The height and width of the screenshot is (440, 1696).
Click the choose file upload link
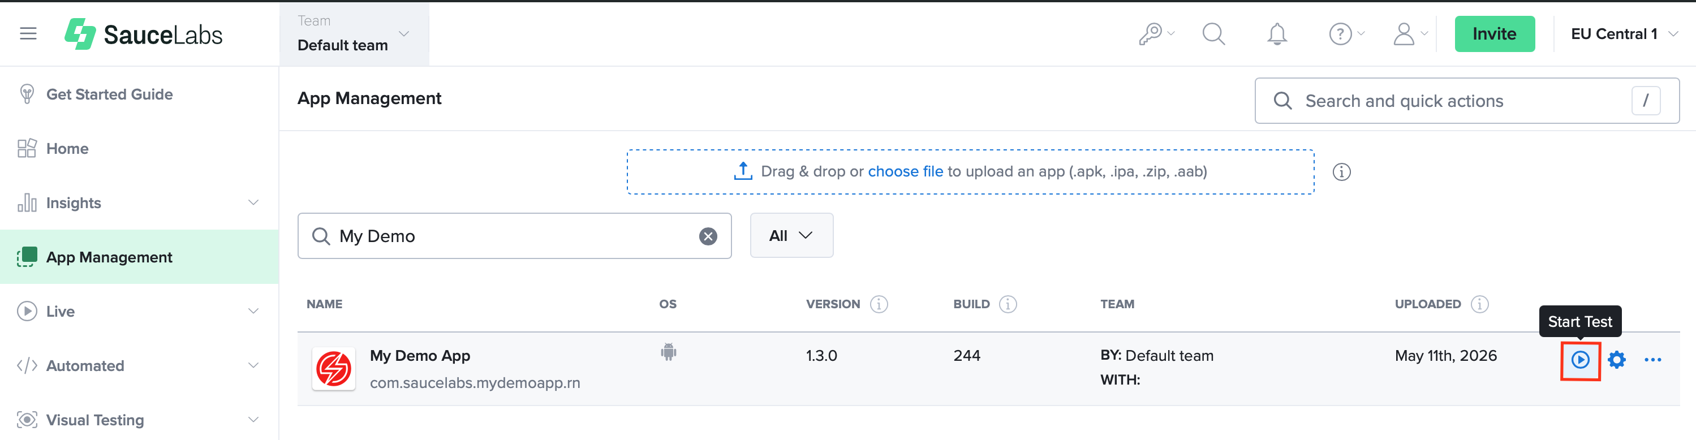click(x=905, y=171)
